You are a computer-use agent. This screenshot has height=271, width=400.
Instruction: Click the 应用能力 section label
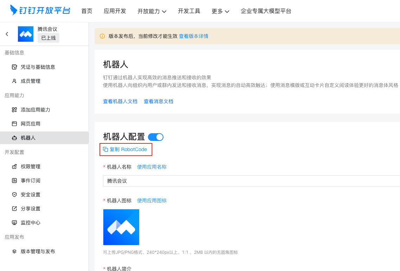click(14, 95)
